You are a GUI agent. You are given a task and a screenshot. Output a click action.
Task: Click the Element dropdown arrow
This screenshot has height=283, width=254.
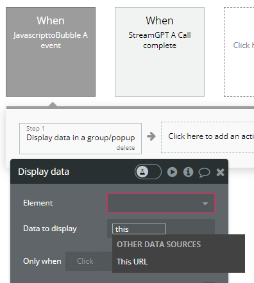point(205,204)
